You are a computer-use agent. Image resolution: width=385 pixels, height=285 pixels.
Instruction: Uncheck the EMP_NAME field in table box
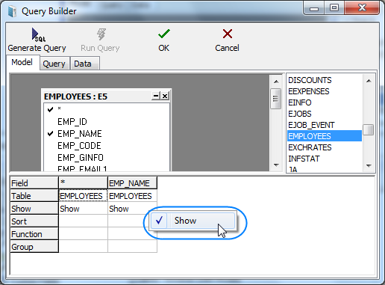50,134
